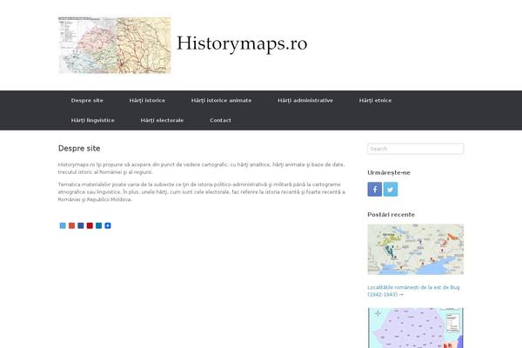Open the more sharing options plus icon
This screenshot has width=522, height=348.
pyautogui.click(x=108, y=225)
